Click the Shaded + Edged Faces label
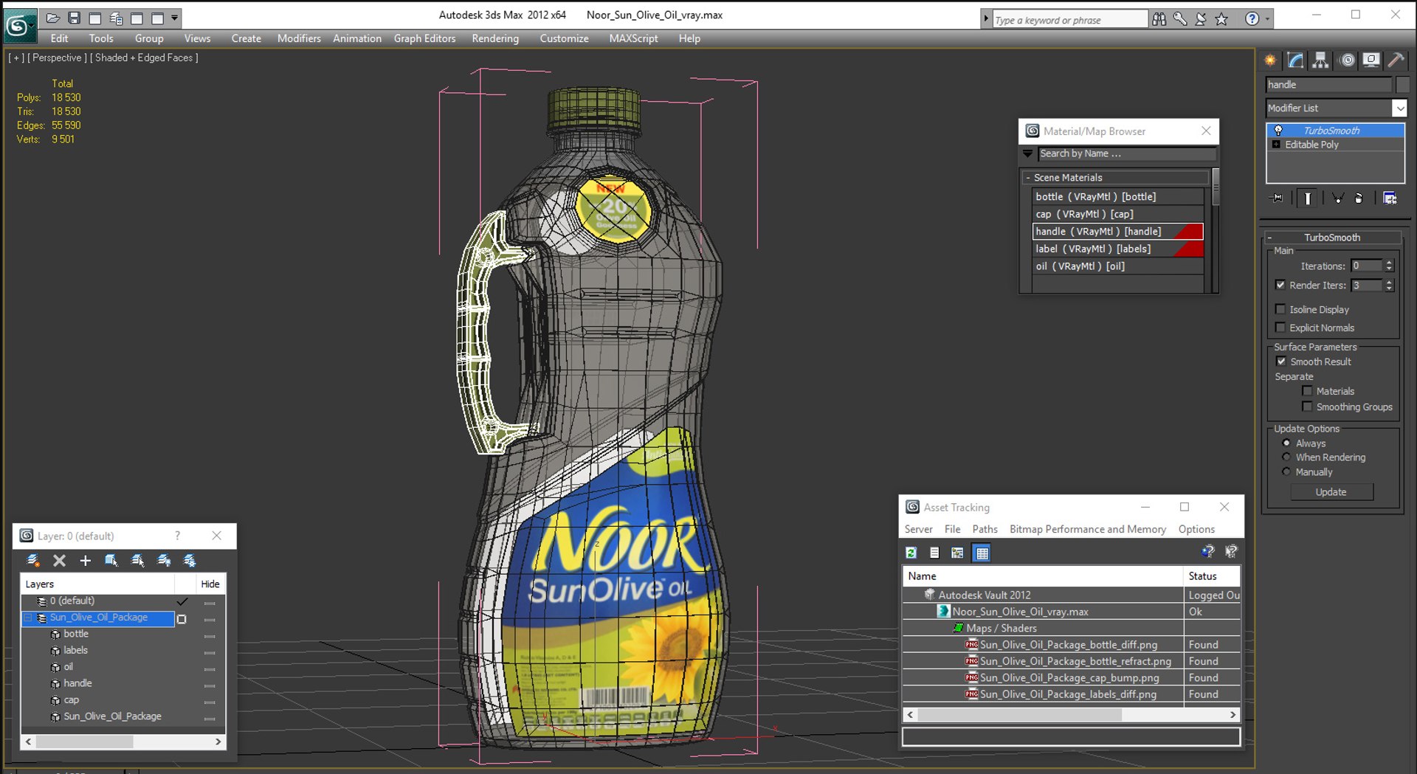 tap(144, 58)
